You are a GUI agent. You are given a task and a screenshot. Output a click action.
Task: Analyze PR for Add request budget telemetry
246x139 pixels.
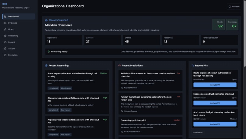215,124
